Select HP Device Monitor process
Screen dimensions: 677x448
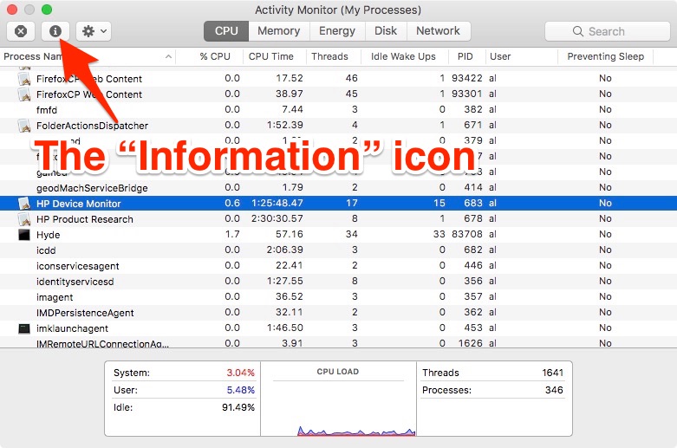[x=338, y=204]
